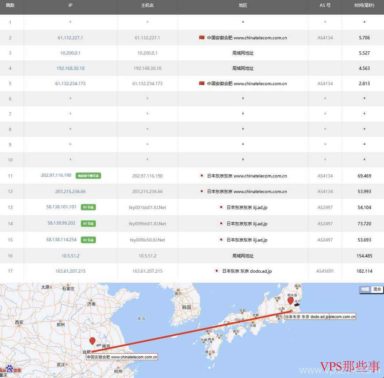Image resolution: width=384 pixels, height=378 pixels.
Task: Click the time value 2.813
Action: [x=364, y=84]
